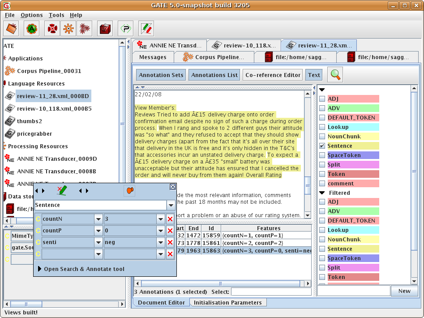Select review-10_118.xml_000B5 document in tree
Image resolution: width=424 pixels, height=318 pixels.
(54, 108)
